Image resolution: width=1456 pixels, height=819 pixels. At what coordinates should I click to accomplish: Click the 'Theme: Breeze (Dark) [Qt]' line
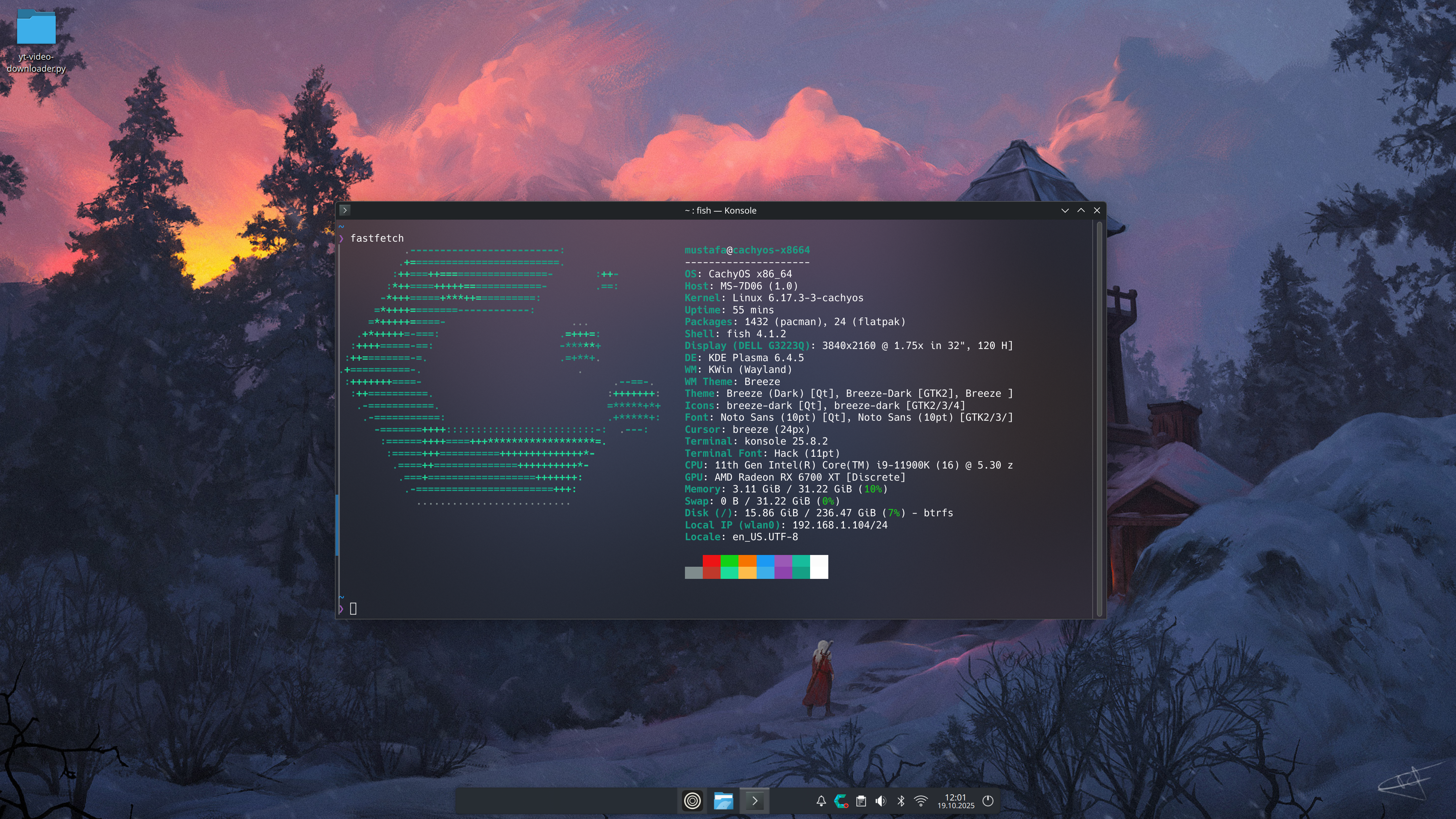(849, 393)
